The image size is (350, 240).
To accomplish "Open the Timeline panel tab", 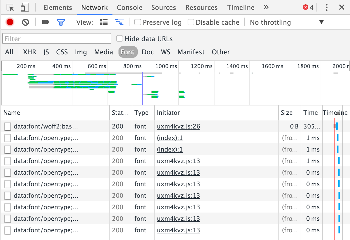I will click(x=241, y=7).
